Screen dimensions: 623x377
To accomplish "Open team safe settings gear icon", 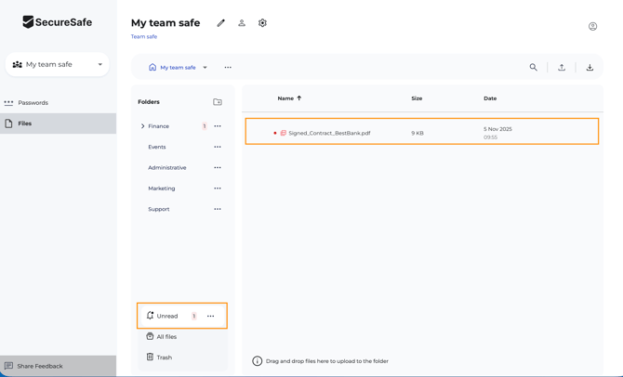I will 262,23.
